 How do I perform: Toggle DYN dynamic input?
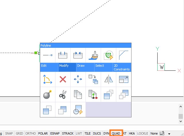(x=106, y=133)
